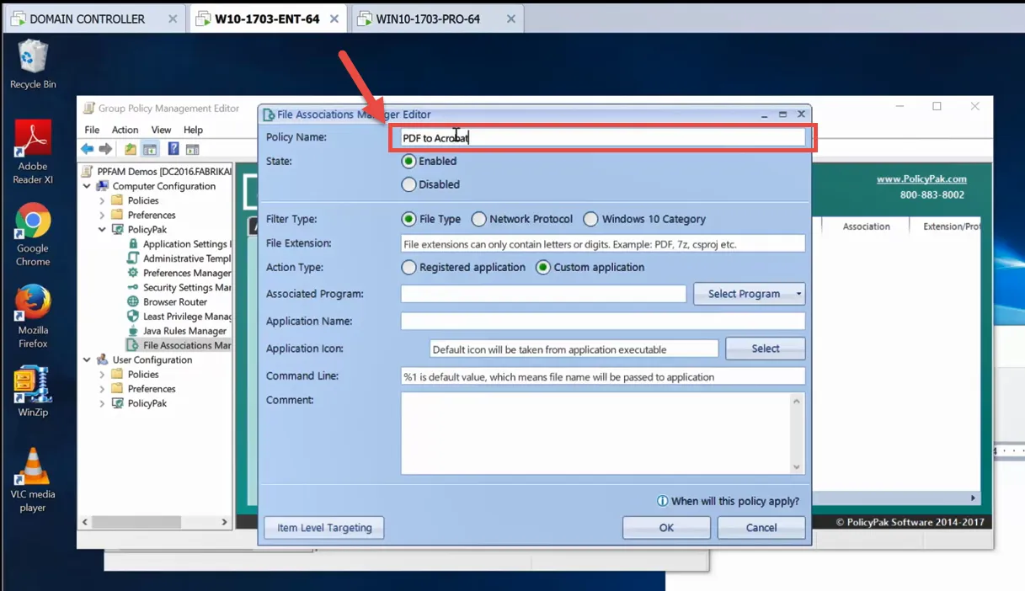
Task: Click the Forward arrow in GPME toolbar
Action: pyautogui.click(x=105, y=149)
